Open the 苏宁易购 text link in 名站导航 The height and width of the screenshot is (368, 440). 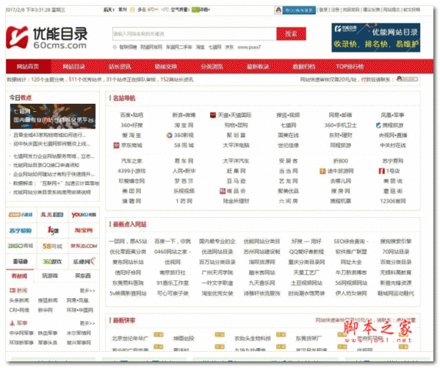point(393,160)
